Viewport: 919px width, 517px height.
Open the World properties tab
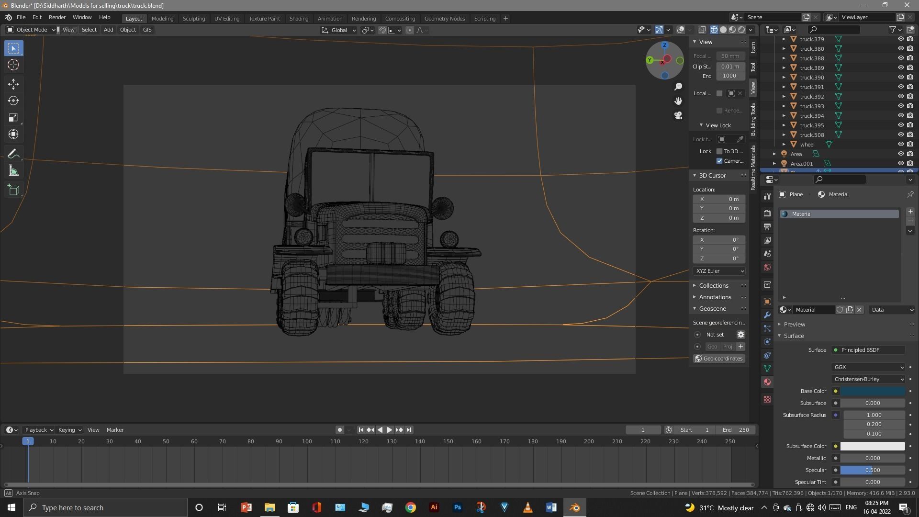(x=767, y=267)
